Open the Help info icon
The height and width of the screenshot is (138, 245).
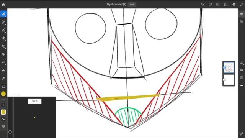(x=218, y=5)
